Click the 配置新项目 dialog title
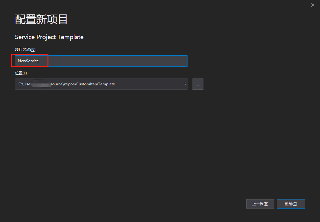The image size is (320, 222). pos(41,19)
